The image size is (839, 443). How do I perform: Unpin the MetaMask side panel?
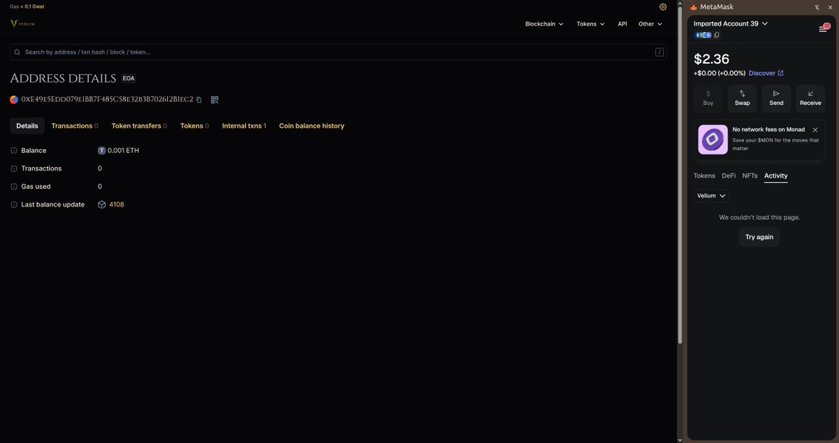pos(817,7)
